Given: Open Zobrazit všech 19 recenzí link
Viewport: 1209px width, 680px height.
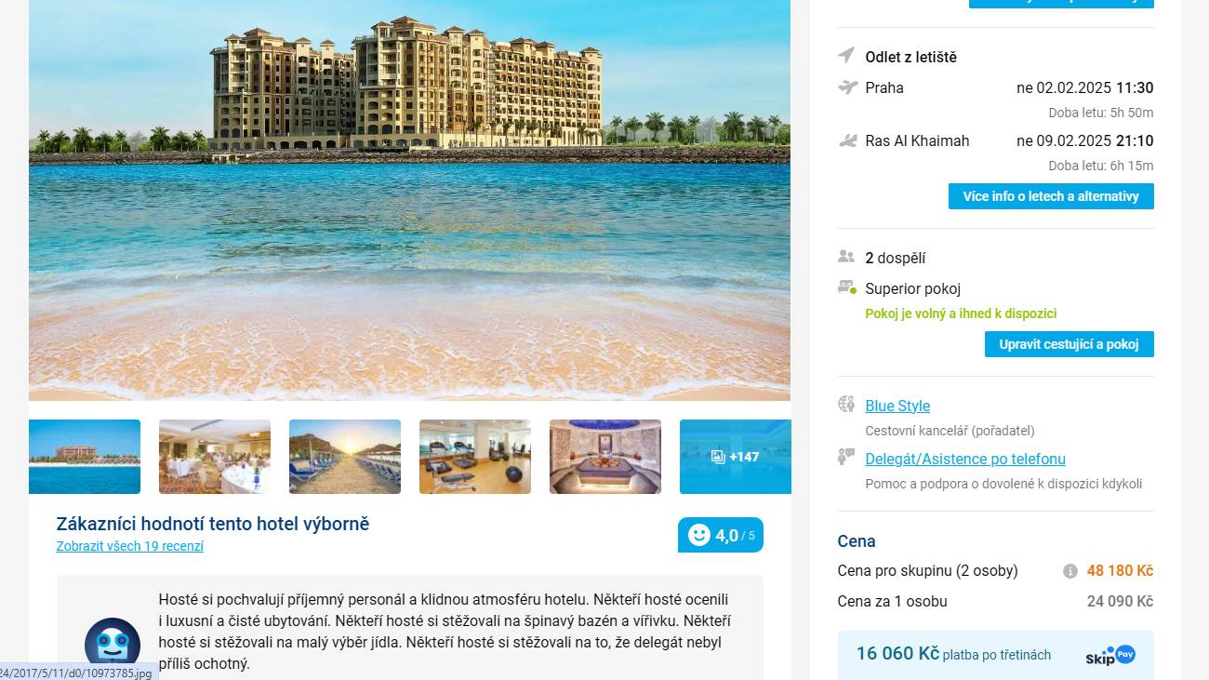Looking at the screenshot, I should pyautogui.click(x=130, y=546).
